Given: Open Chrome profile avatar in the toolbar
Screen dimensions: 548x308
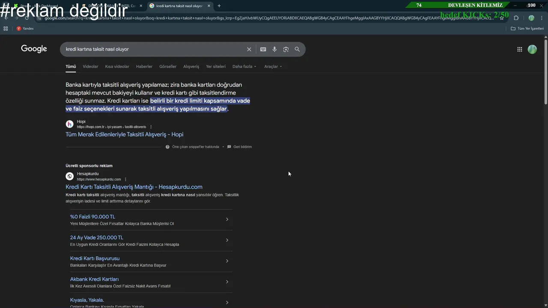Looking at the screenshot, I should click(x=531, y=18).
